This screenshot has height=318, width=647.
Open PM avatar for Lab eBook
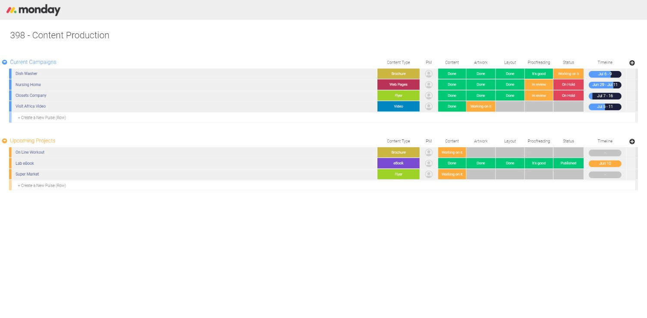pos(429,164)
